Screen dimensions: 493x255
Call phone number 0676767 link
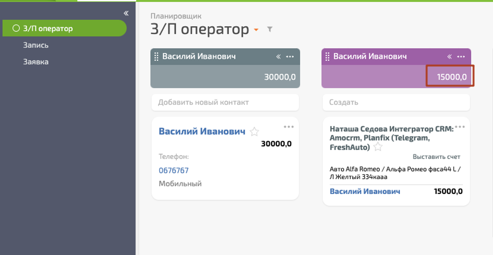pyautogui.click(x=173, y=170)
